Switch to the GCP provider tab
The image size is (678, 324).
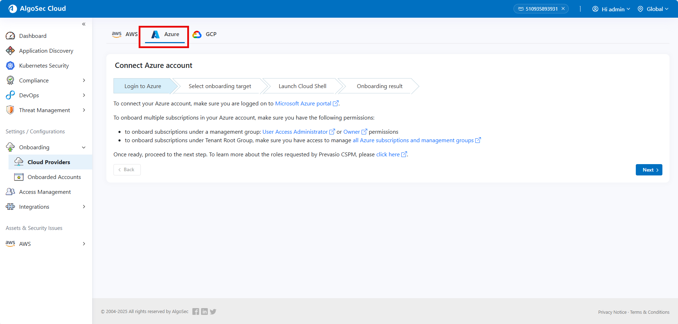click(205, 34)
